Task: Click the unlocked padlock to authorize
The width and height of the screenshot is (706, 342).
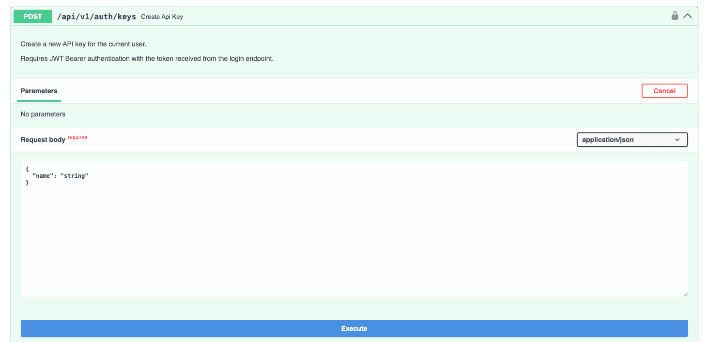Action: click(x=675, y=15)
